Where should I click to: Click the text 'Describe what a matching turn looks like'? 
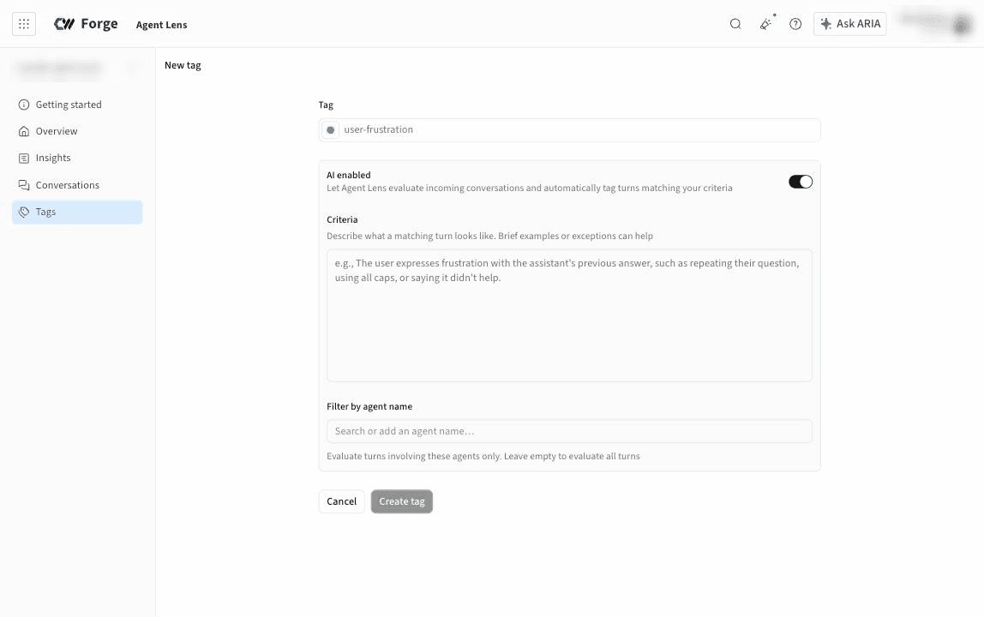coord(411,236)
